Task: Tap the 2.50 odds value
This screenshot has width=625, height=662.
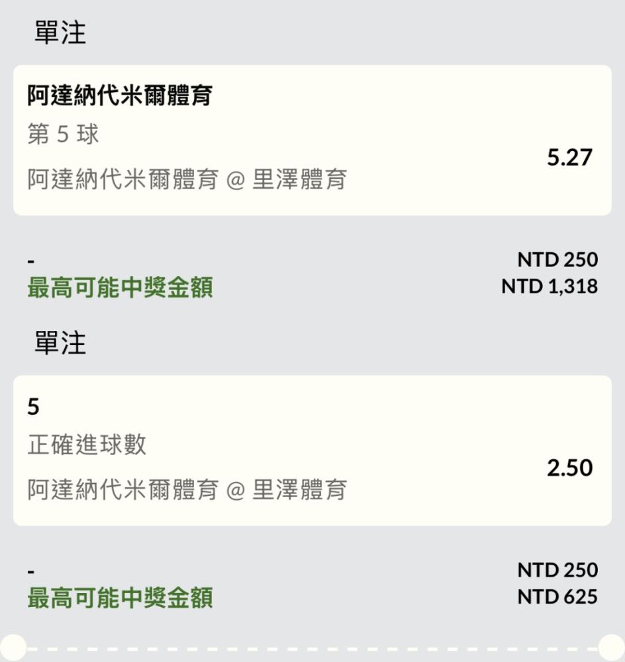Action: (569, 468)
